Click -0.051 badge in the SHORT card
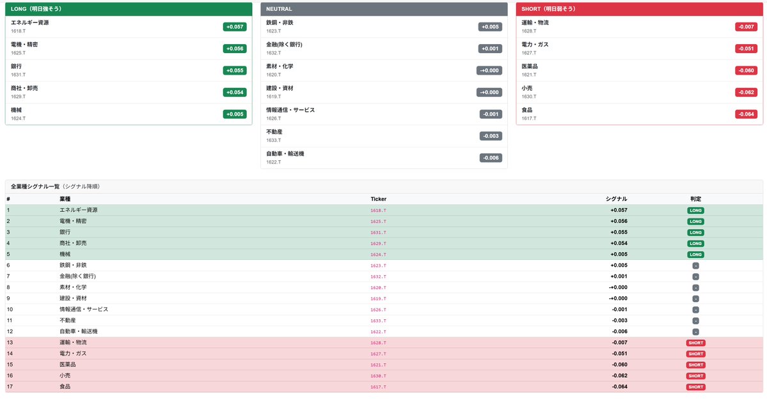 (746, 49)
